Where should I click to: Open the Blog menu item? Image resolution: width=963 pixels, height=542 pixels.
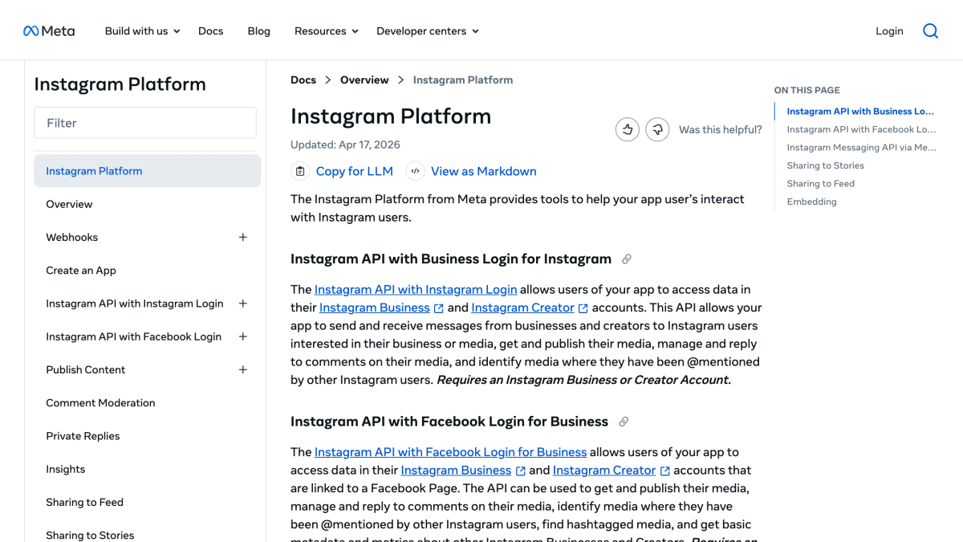tap(259, 31)
